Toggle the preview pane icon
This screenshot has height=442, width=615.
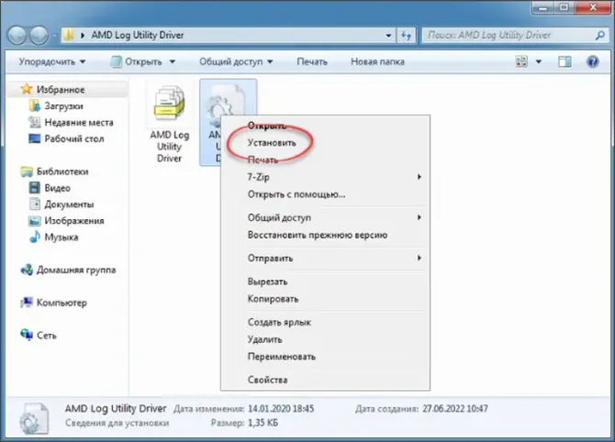click(565, 61)
